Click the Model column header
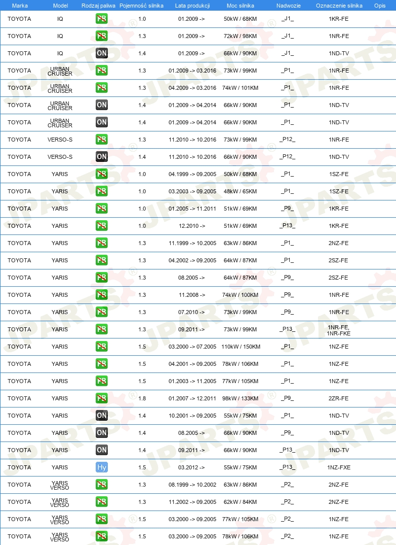This screenshot has width=396, height=545. (60, 6)
